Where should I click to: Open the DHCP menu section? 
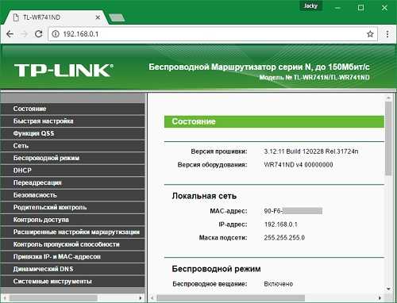click(x=72, y=171)
